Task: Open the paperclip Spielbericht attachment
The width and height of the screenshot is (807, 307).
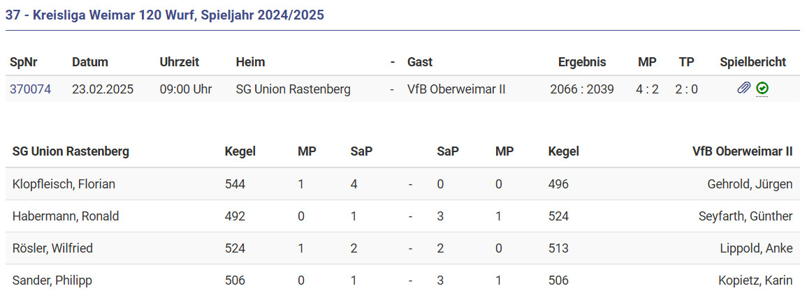Action: point(744,89)
